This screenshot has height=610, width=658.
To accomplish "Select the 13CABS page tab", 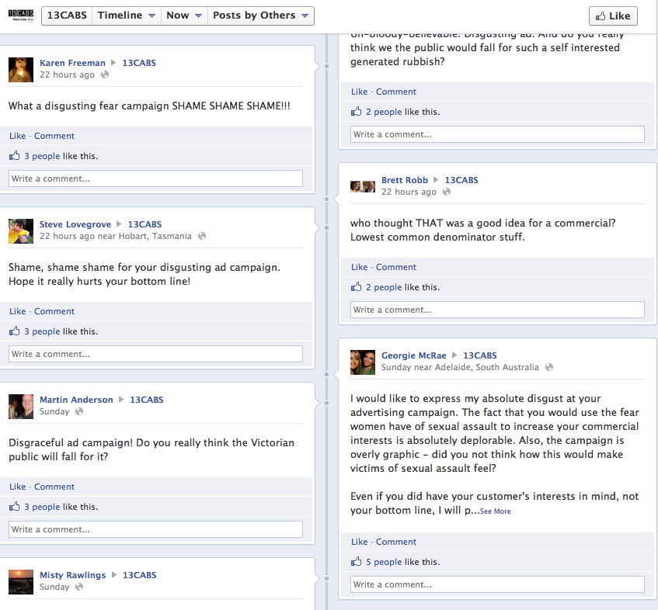I will (67, 16).
